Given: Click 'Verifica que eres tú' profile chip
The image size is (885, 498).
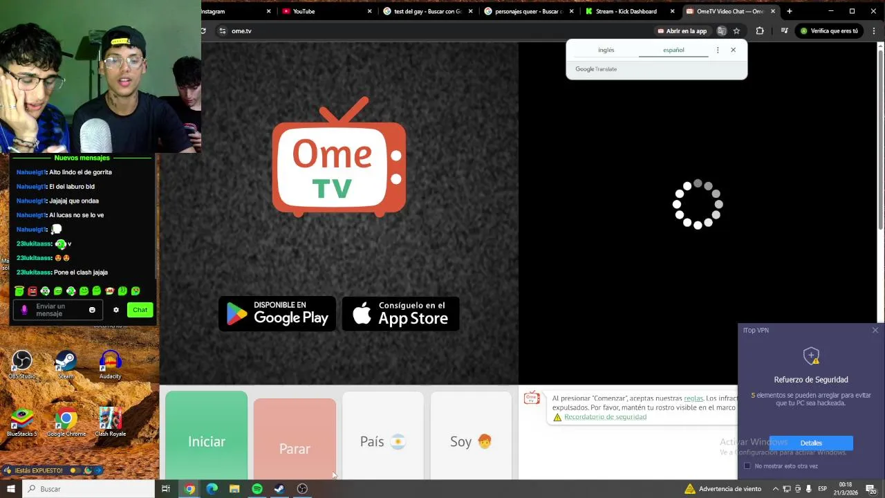Looking at the screenshot, I should (829, 31).
